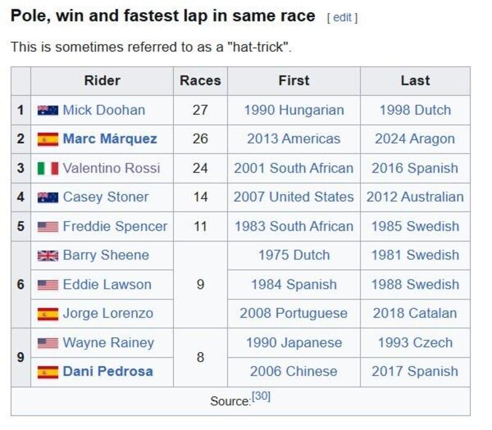Open Mick Doohan's rider page
This screenshot has height=430, width=492.
(x=104, y=111)
